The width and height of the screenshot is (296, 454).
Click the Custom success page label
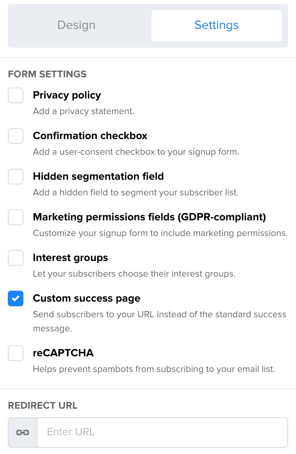87,298
